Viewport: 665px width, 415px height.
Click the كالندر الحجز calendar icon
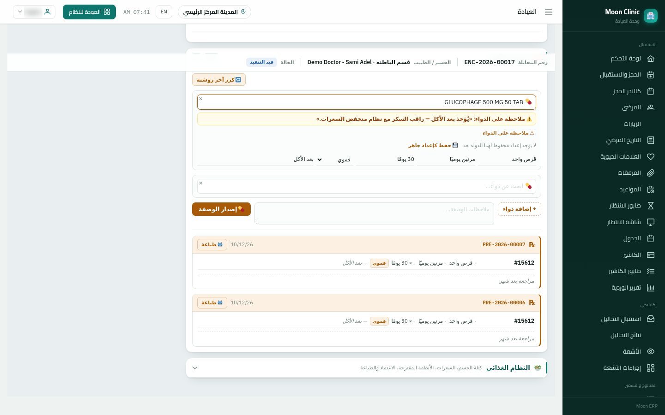(651, 91)
